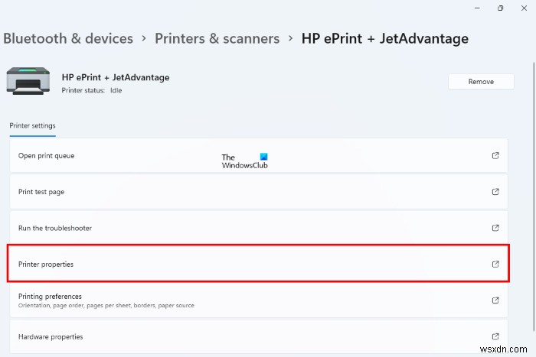Click the open-external icon for Open print queue

(x=495, y=156)
